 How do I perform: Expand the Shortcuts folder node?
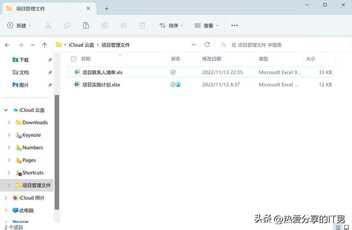(9, 172)
